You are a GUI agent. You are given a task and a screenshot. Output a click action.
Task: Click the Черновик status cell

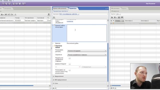[40, 20]
